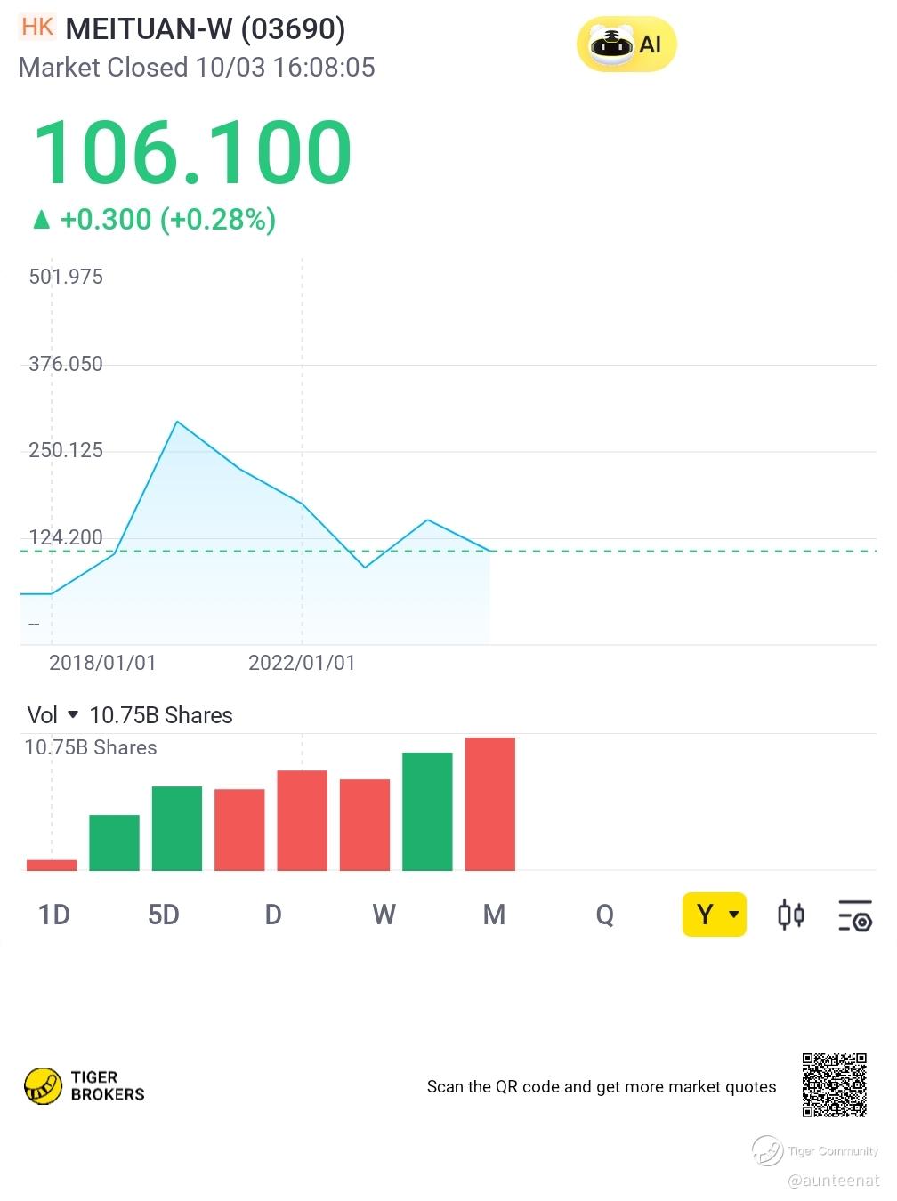Switch to the W weekly chart tab
897x1201 pixels.
[384, 915]
